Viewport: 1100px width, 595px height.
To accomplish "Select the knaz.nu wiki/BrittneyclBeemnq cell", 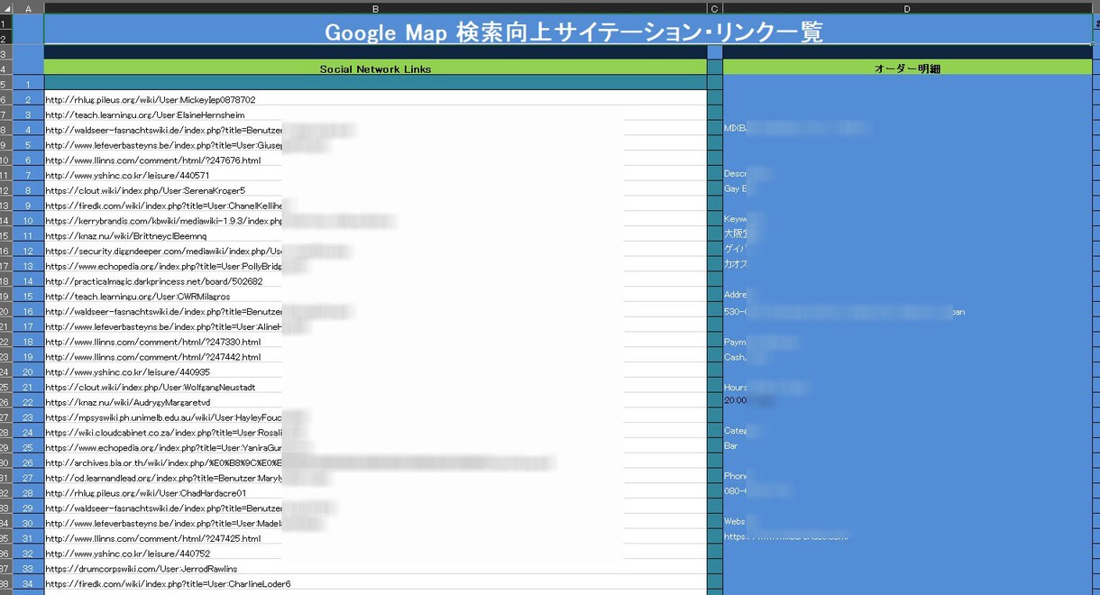I will (x=375, y=235).
